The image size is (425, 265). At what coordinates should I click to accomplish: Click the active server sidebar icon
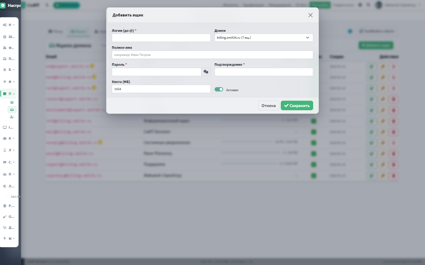click(5, 94)
